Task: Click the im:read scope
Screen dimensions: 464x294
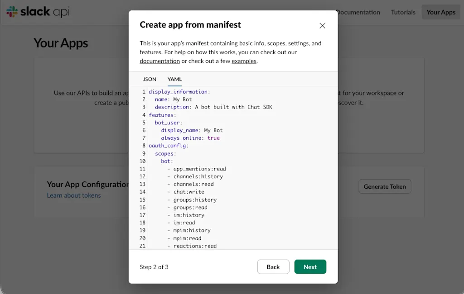Action: (x=184, y=223)
